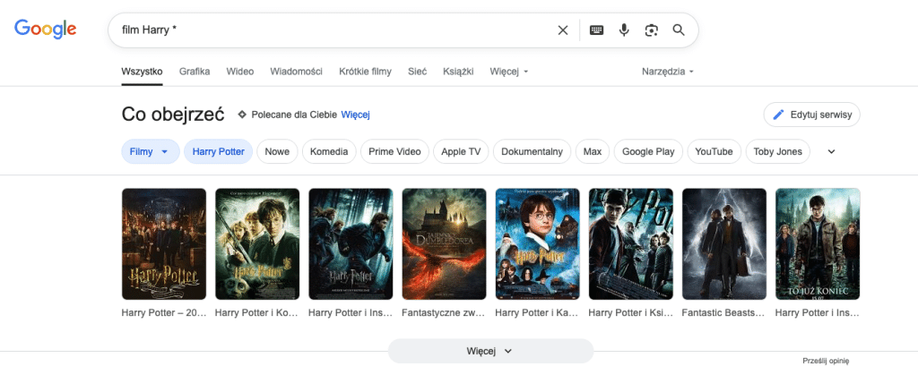Image resolution: width=918 pixels, height=375 pixels.
Task: Select the Sieć tab
Action: click(x=418, y=72)
